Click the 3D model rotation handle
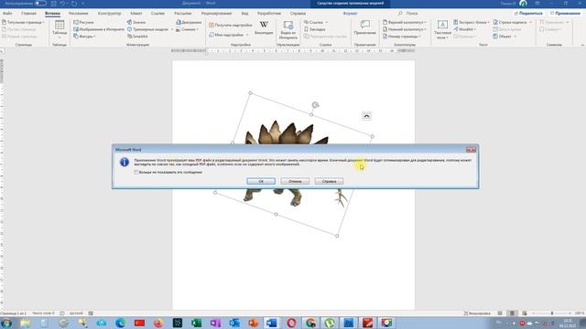Image resolution: width=586 pixels, height=329 pixels. pyautogui.click(x=315, y=105)
